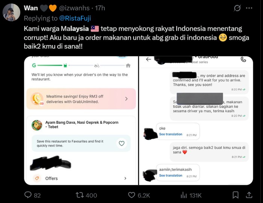Open the @RistaFuji mention link
The width and height of the screenshot is (263, 203).
75,18
